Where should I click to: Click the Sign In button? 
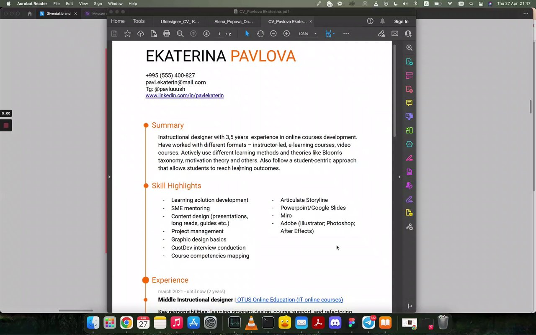click(401, 21)
